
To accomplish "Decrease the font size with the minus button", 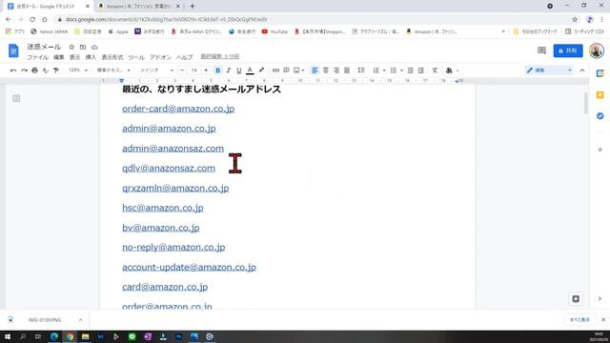I will [x=182, y=71].
